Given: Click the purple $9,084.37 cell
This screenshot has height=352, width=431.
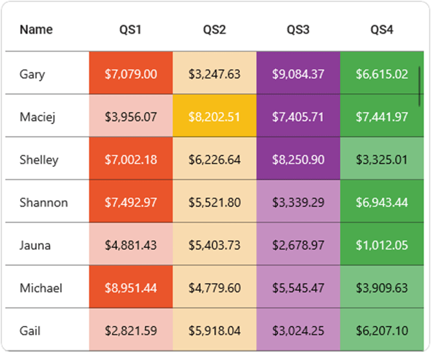Looking at the screenshot, I should [x=298, y=74].
